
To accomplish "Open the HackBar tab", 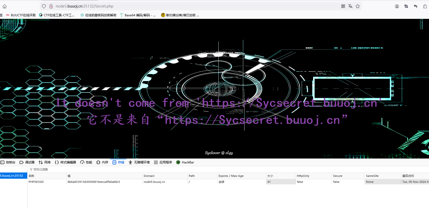I will coord(185,162).
